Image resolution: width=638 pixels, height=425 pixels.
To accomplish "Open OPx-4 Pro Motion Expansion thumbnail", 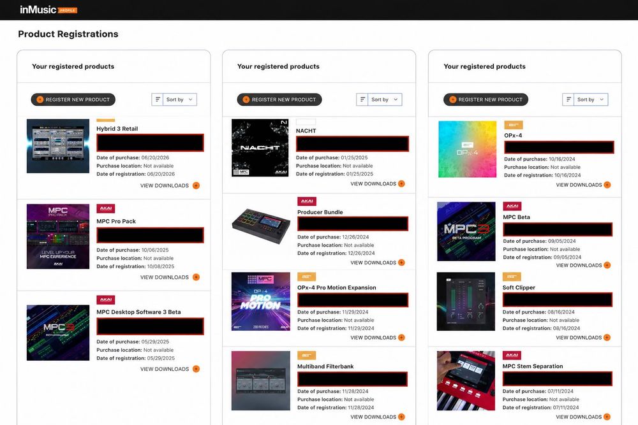I will pyautogui.click(x=261, y=301).
